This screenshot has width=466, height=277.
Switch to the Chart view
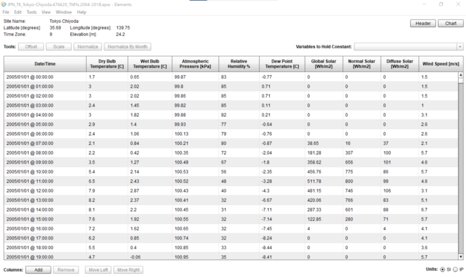tap(451, 24)
